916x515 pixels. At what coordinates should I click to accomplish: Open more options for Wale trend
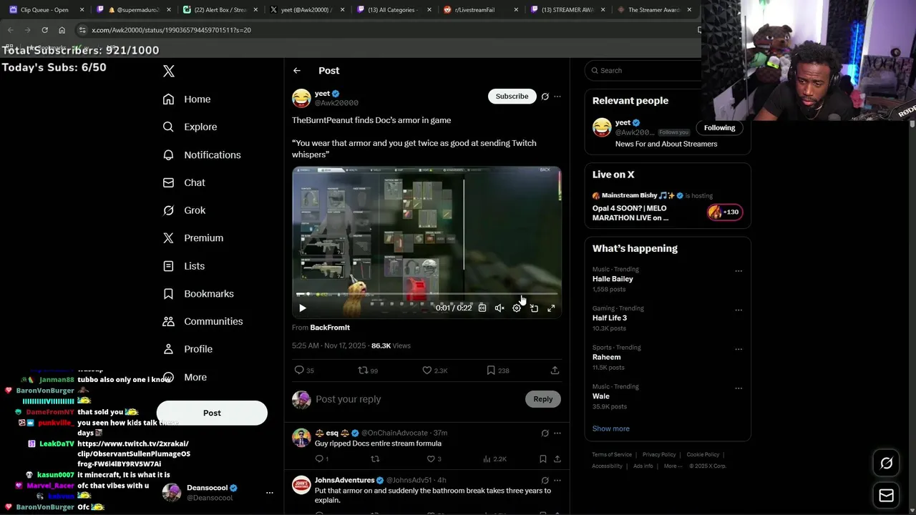click(739, 388)
